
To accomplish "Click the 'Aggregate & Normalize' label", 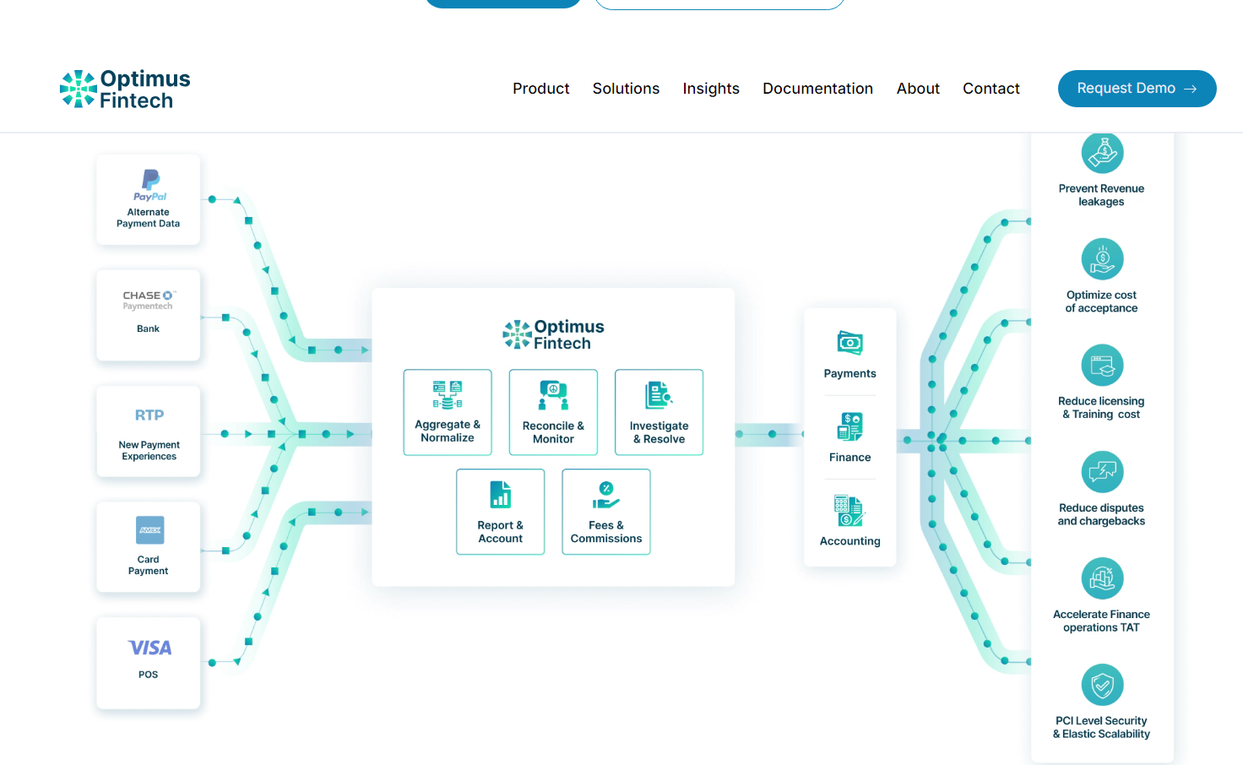I will (x=448, y=431).
